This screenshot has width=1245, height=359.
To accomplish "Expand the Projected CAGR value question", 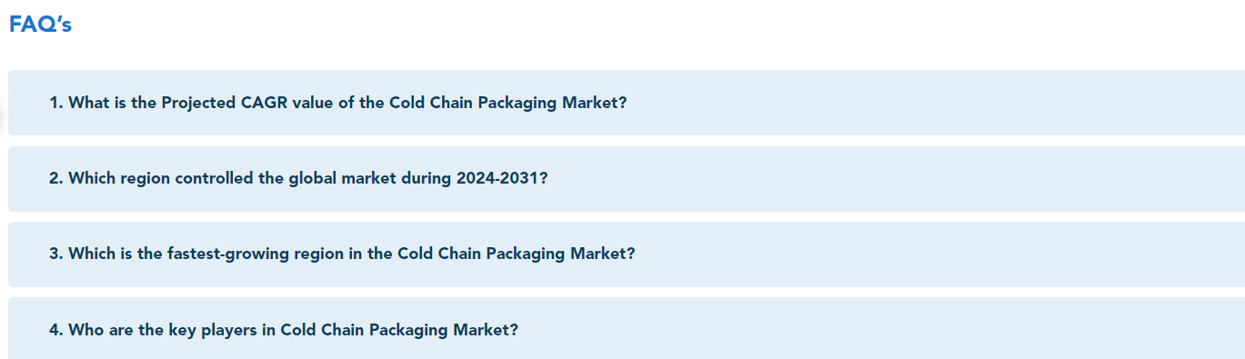I will coord(627,103).
